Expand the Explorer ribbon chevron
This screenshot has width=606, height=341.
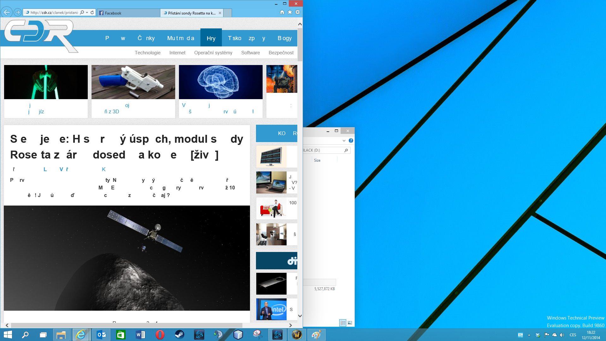[344, 141]
